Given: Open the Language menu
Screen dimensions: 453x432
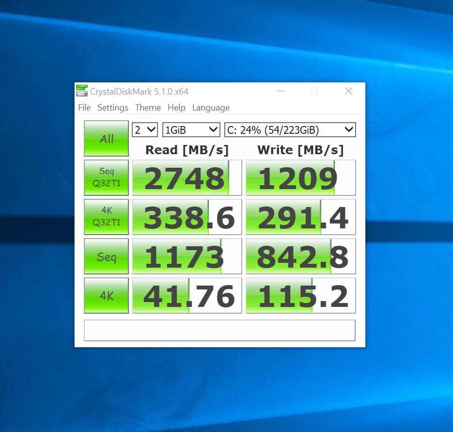Looking at the screenshot, I should pos(211,108).
